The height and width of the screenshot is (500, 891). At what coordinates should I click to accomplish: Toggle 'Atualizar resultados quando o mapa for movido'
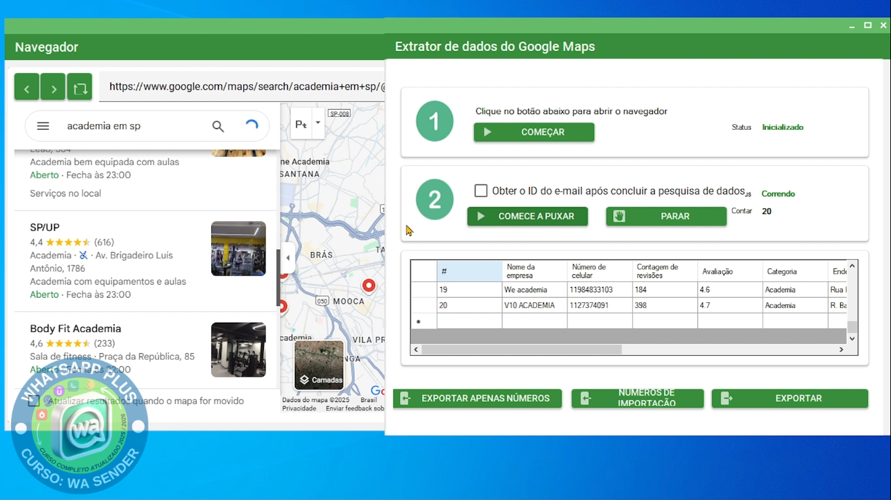pos(34,401)
